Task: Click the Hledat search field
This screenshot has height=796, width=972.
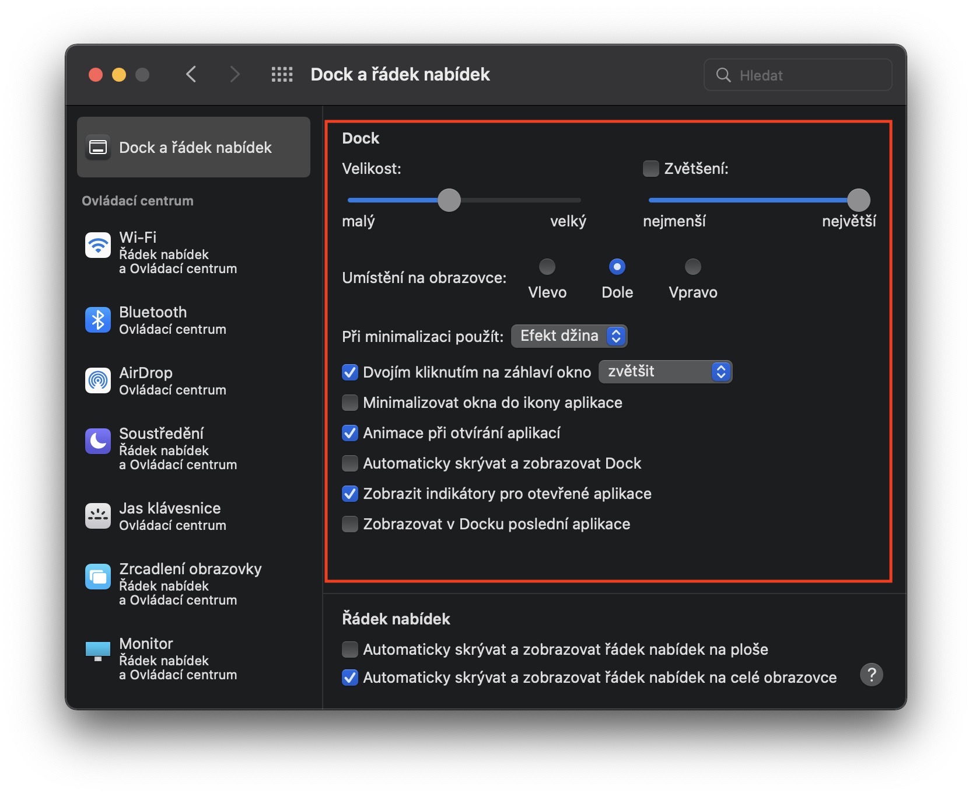Action: [x=798, y=75]
